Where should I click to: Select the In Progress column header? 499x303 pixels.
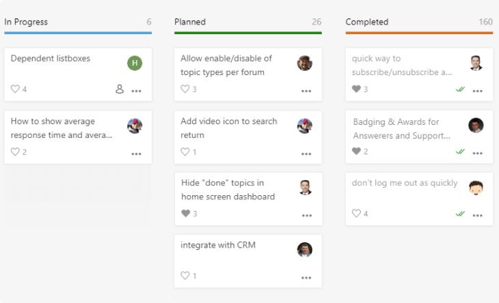[26, 22]
